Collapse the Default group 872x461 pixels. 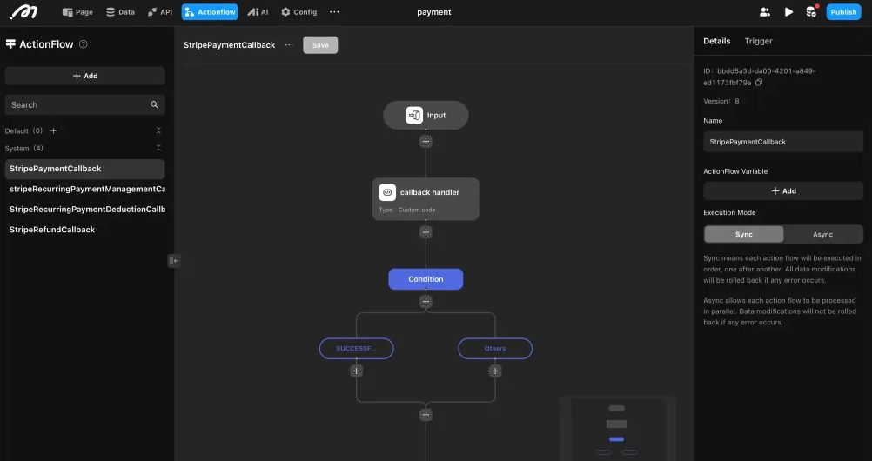pos(158,130)
